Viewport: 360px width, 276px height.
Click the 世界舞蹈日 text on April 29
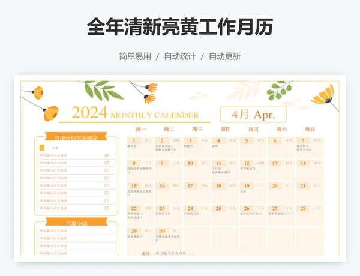(135, 236)
